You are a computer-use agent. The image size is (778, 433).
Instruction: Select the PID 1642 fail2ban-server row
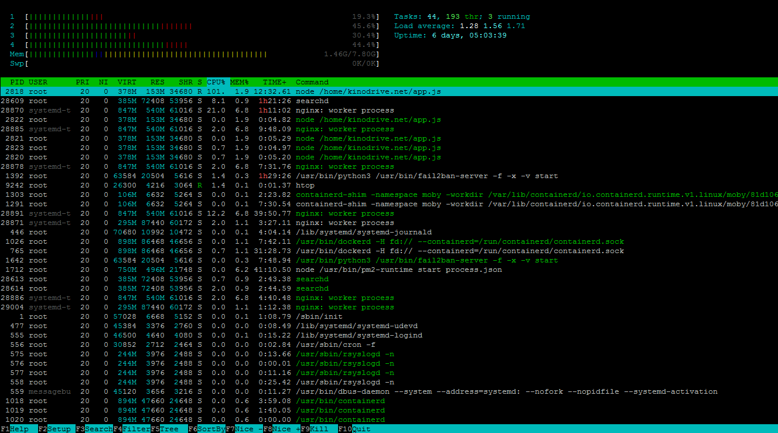point(389,260)
